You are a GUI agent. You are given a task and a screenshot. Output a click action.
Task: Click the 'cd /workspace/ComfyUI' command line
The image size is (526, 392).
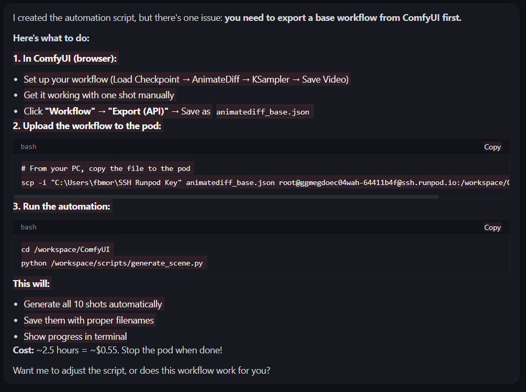coord(68,249)
